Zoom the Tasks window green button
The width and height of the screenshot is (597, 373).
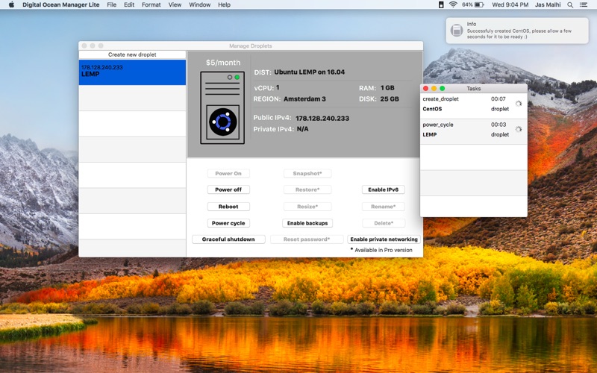443,88
